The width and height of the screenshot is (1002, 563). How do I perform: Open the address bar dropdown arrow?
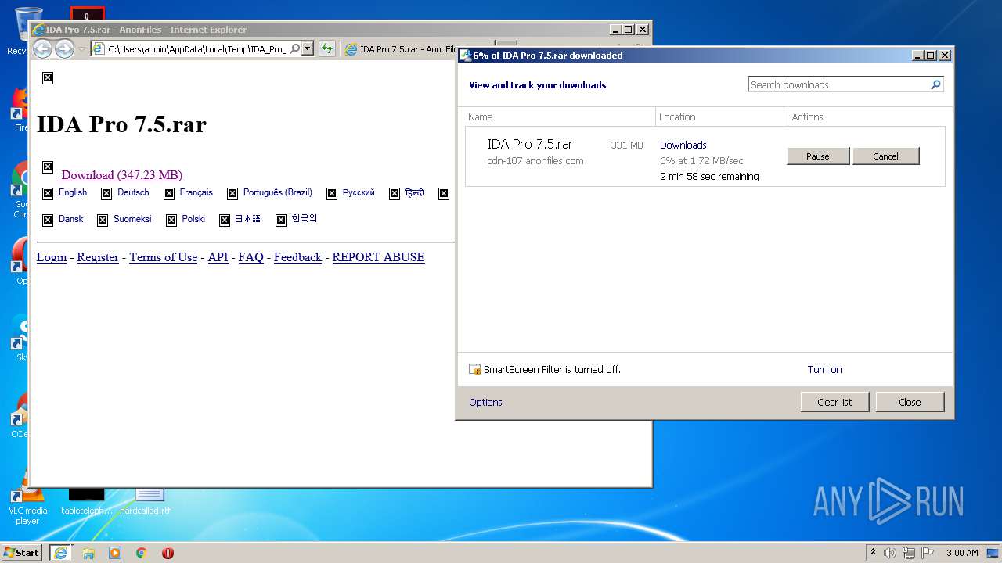point(308,48)
